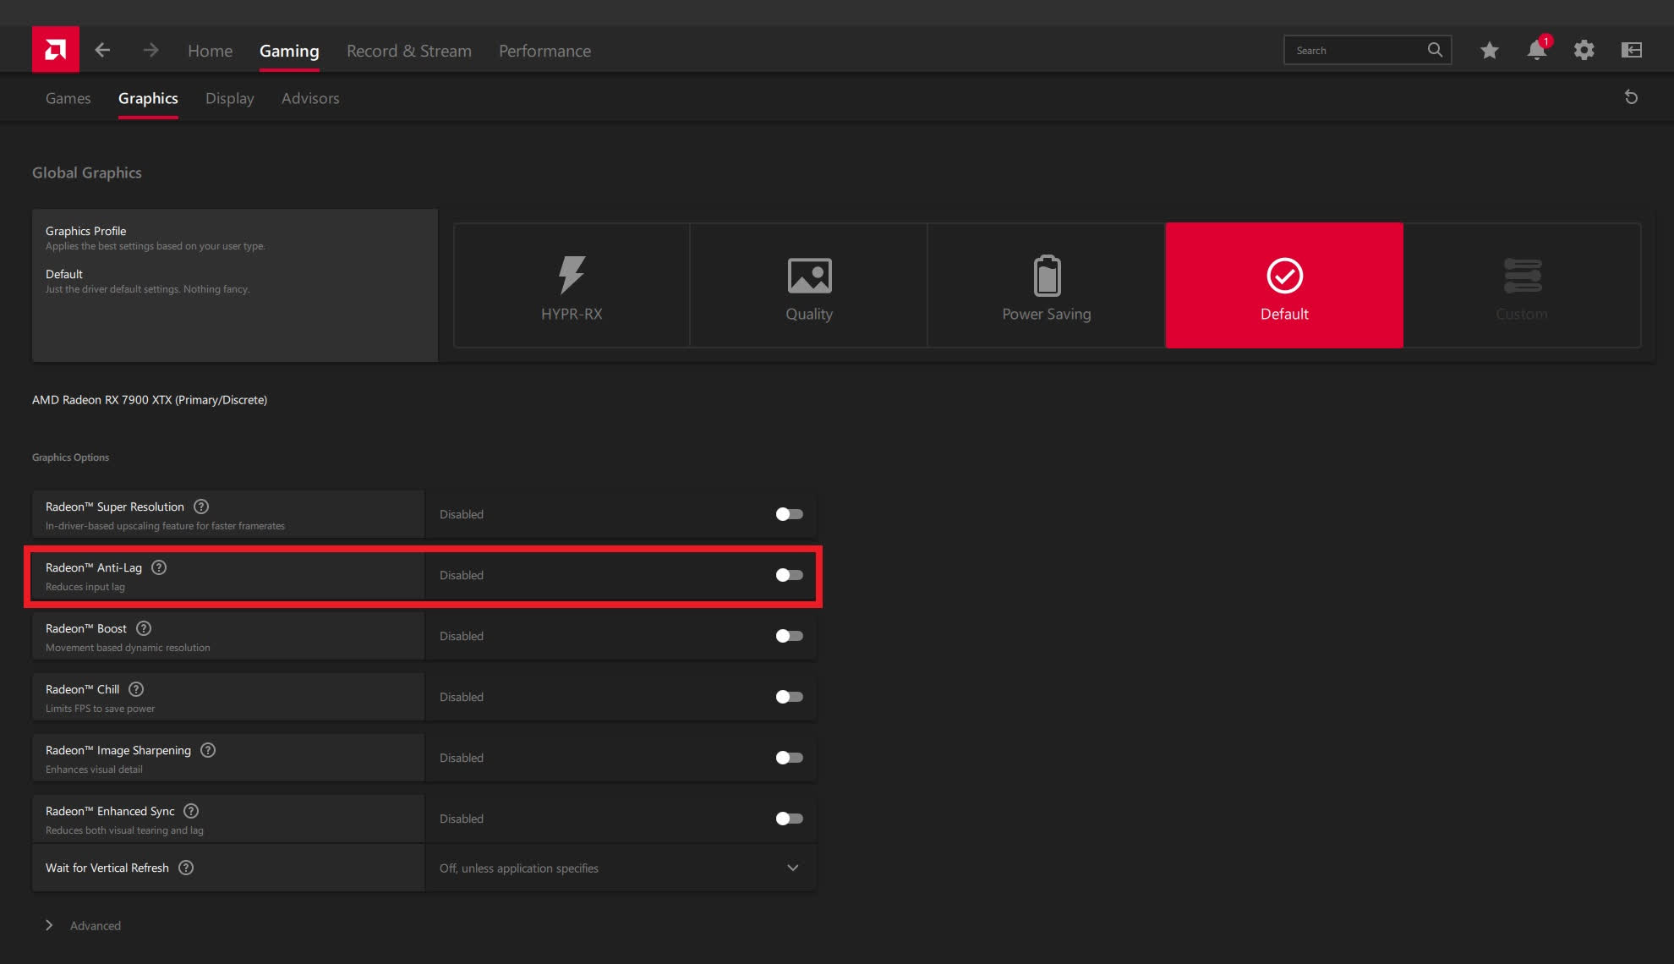1674x964 pixels.
Task: Enable Radeon Enhanced Sync toggle
Action: tap(789, 819)
